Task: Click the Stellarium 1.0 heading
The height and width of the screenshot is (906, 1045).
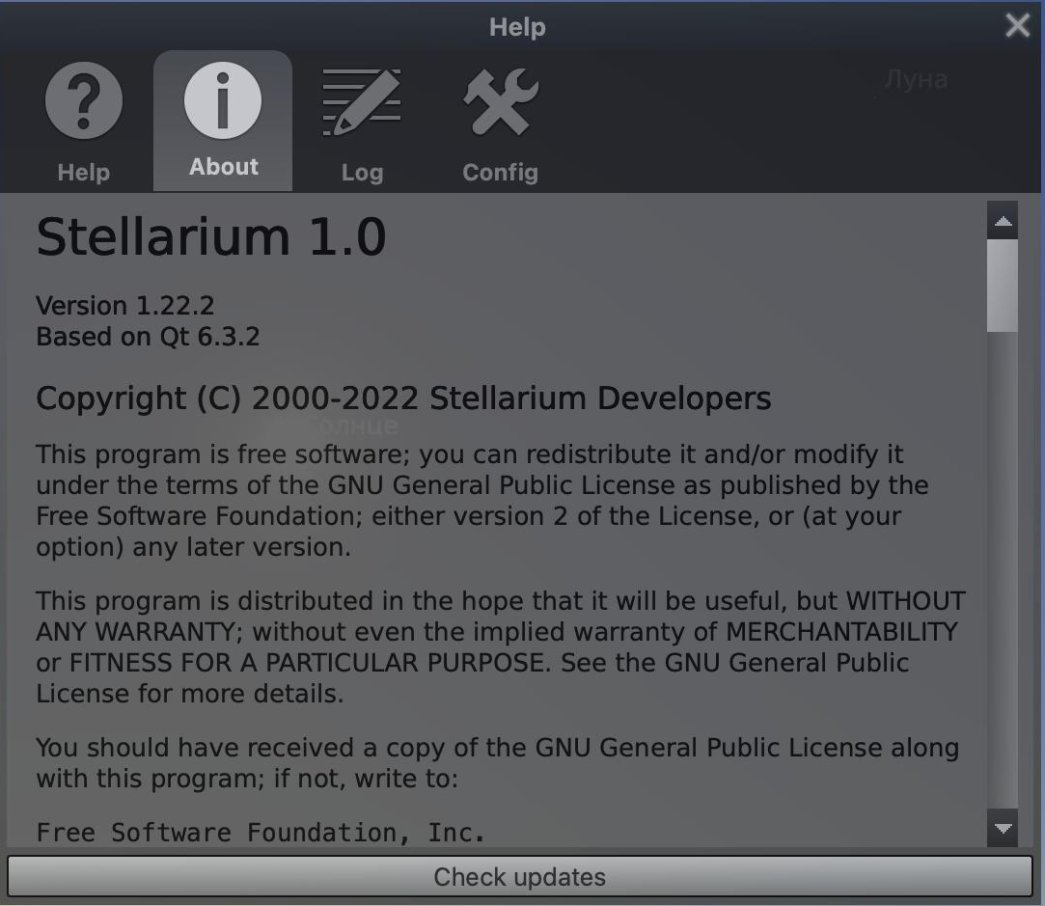Action: tap(211, 237)
